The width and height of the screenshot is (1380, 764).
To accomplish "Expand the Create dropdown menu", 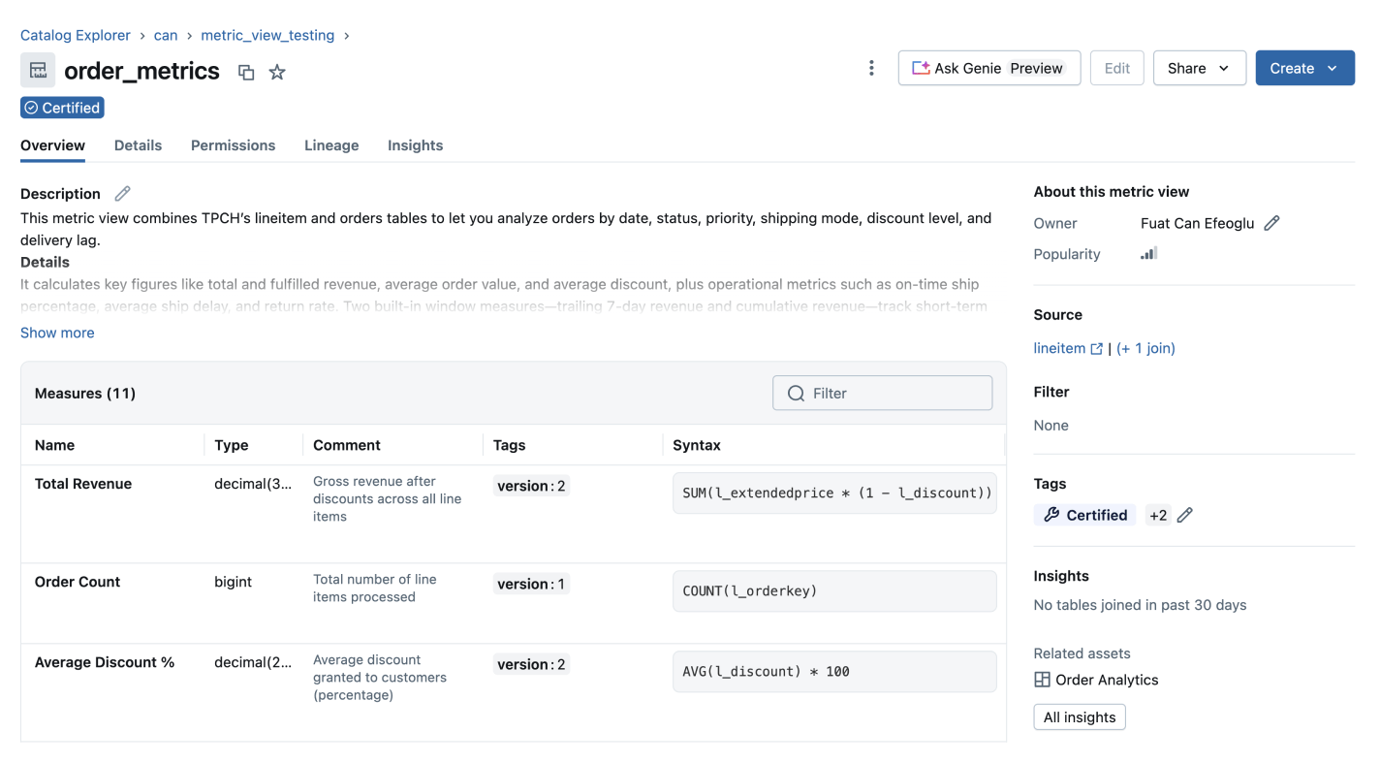I will (x=1304, y=68).
